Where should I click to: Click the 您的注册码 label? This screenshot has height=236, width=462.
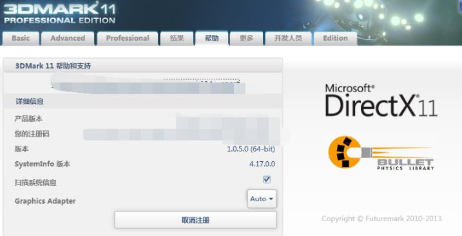(x=32, y=134)
